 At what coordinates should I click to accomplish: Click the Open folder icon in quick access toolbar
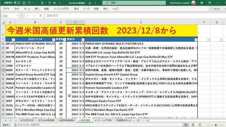point(55,3)
